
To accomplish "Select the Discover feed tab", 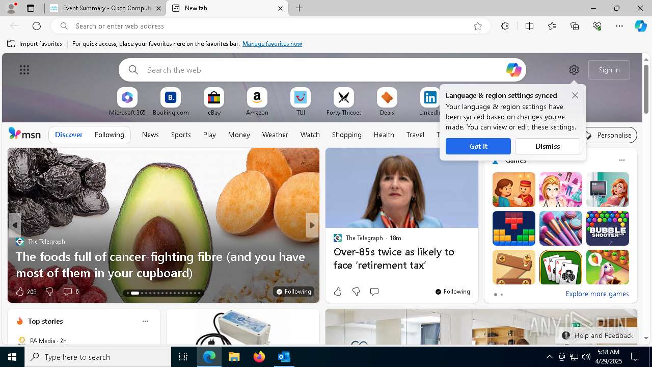I will tap(69, 135).
